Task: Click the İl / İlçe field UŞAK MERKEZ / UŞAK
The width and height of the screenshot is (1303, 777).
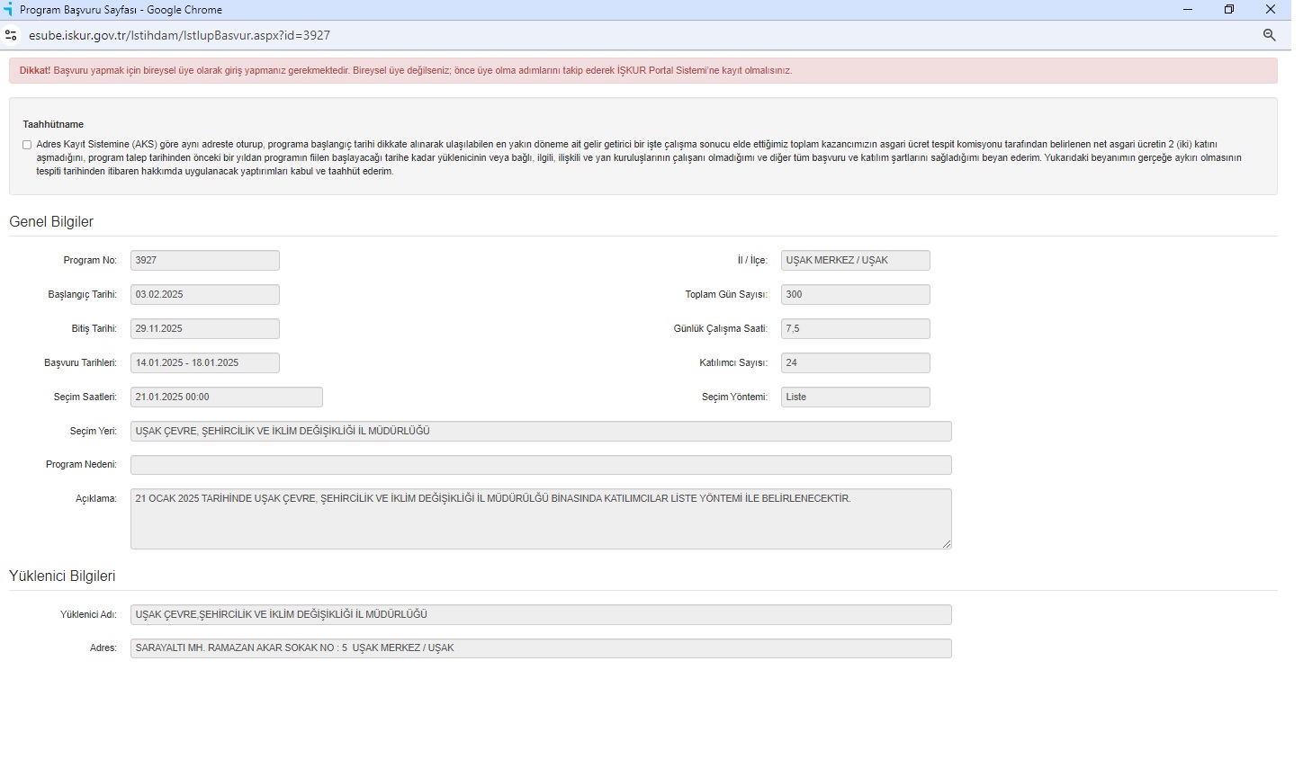Action: (856, 261)
